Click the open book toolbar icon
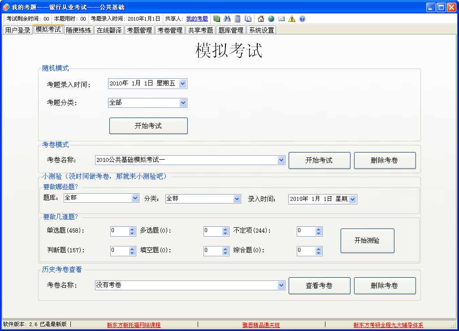459x331 pixels. point(248,19)
